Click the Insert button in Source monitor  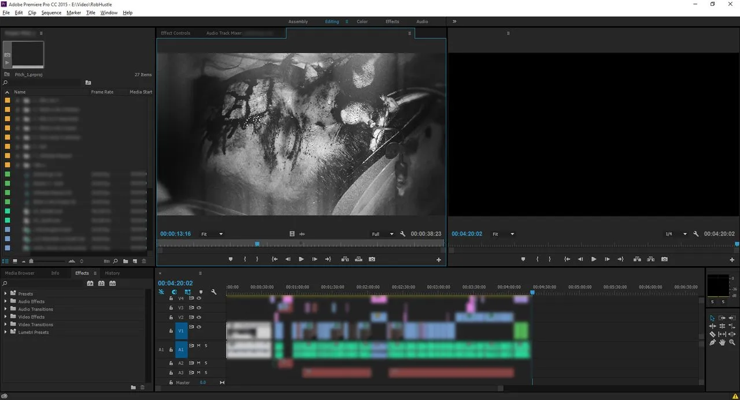pyautogui.click(x=345, y=259)
